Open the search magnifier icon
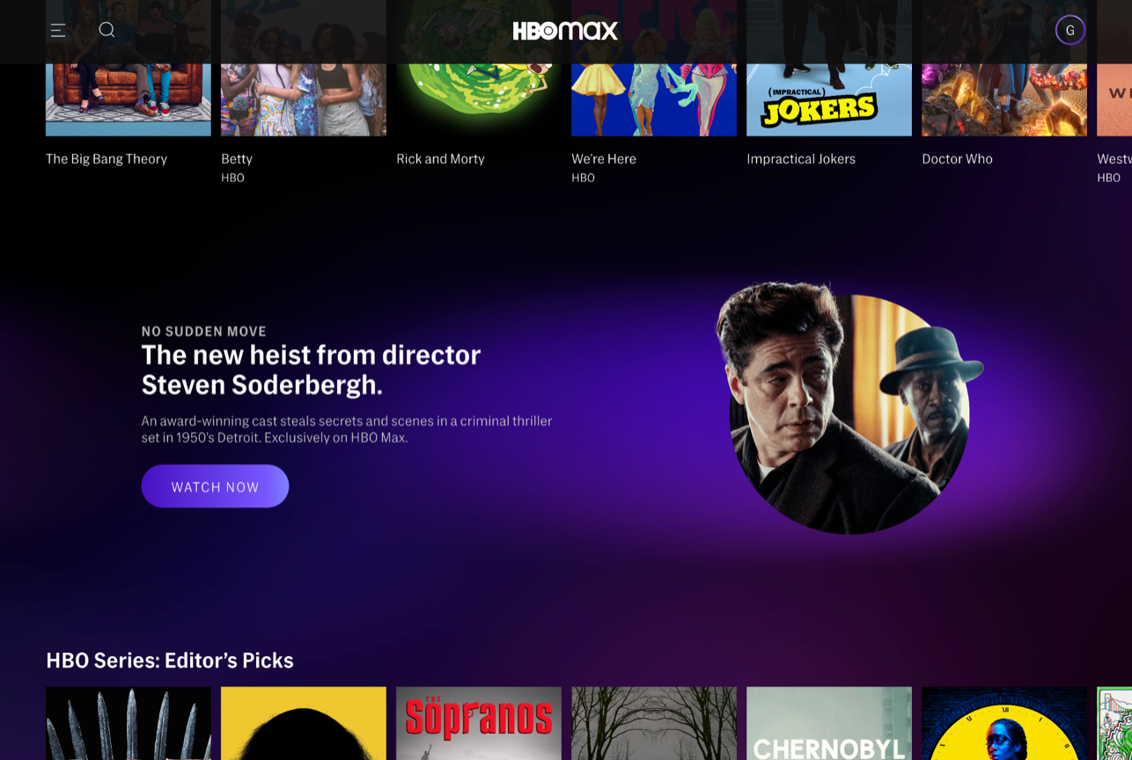Screen dimensions: 1132x760 coord(107,30)
